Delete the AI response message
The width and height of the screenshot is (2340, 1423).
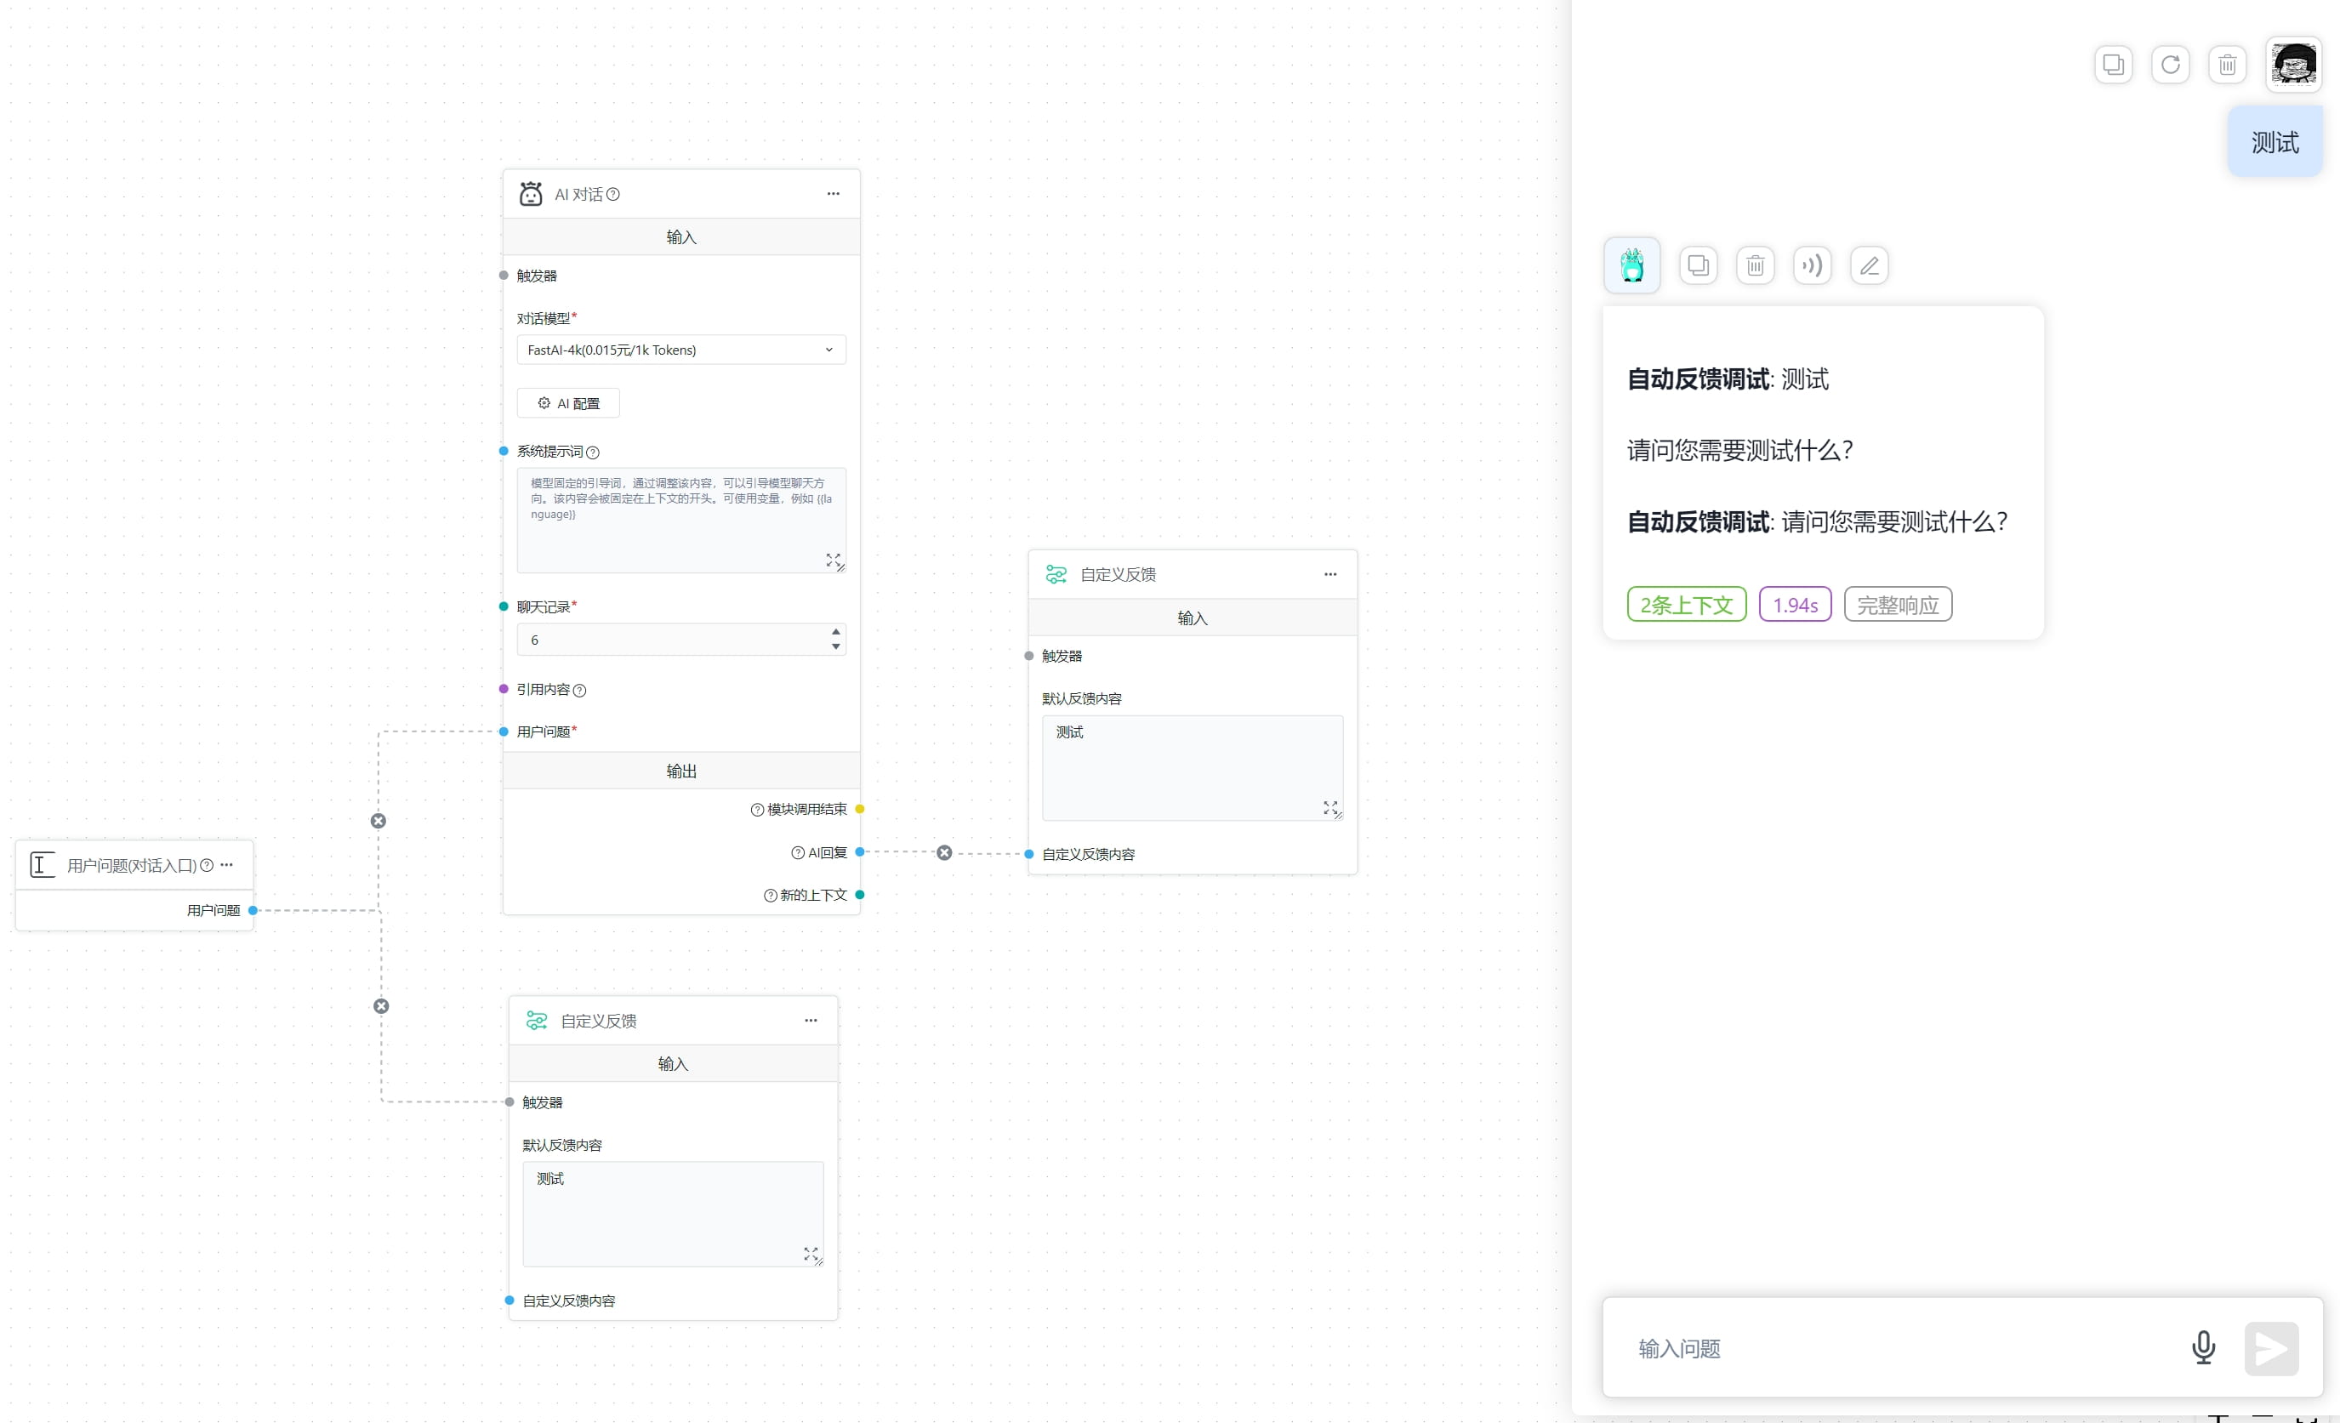[1755, 265]
